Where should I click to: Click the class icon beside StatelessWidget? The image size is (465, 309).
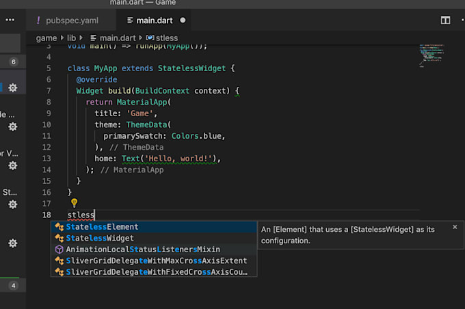point(59,238)
